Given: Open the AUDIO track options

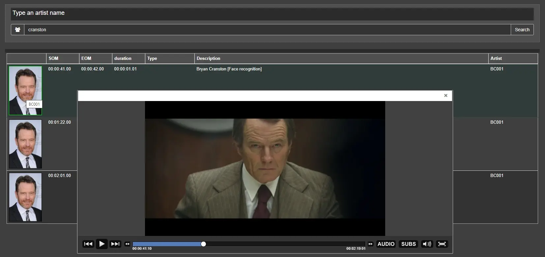Looking at the screenshot, I should [x=386, y=244].
